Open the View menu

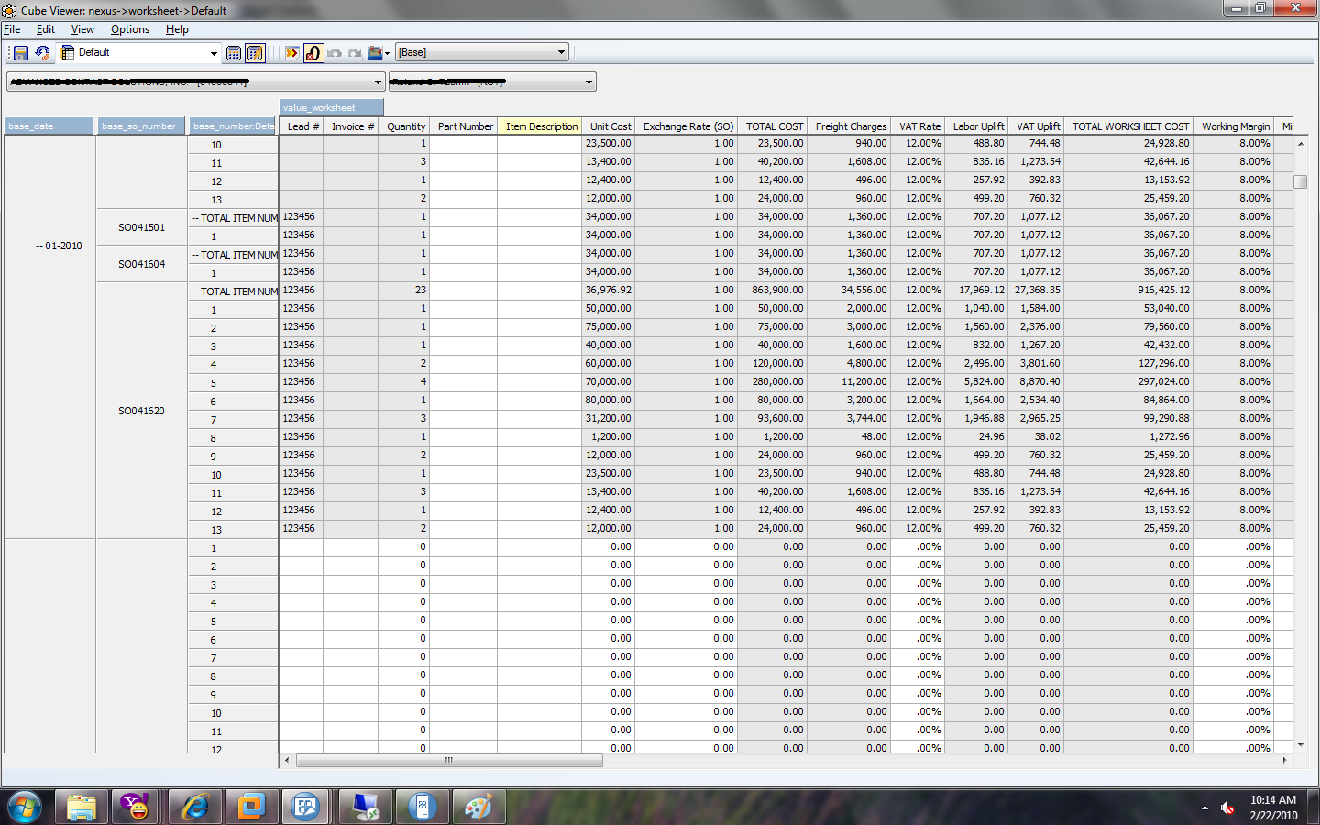click(x=82, y=29)
